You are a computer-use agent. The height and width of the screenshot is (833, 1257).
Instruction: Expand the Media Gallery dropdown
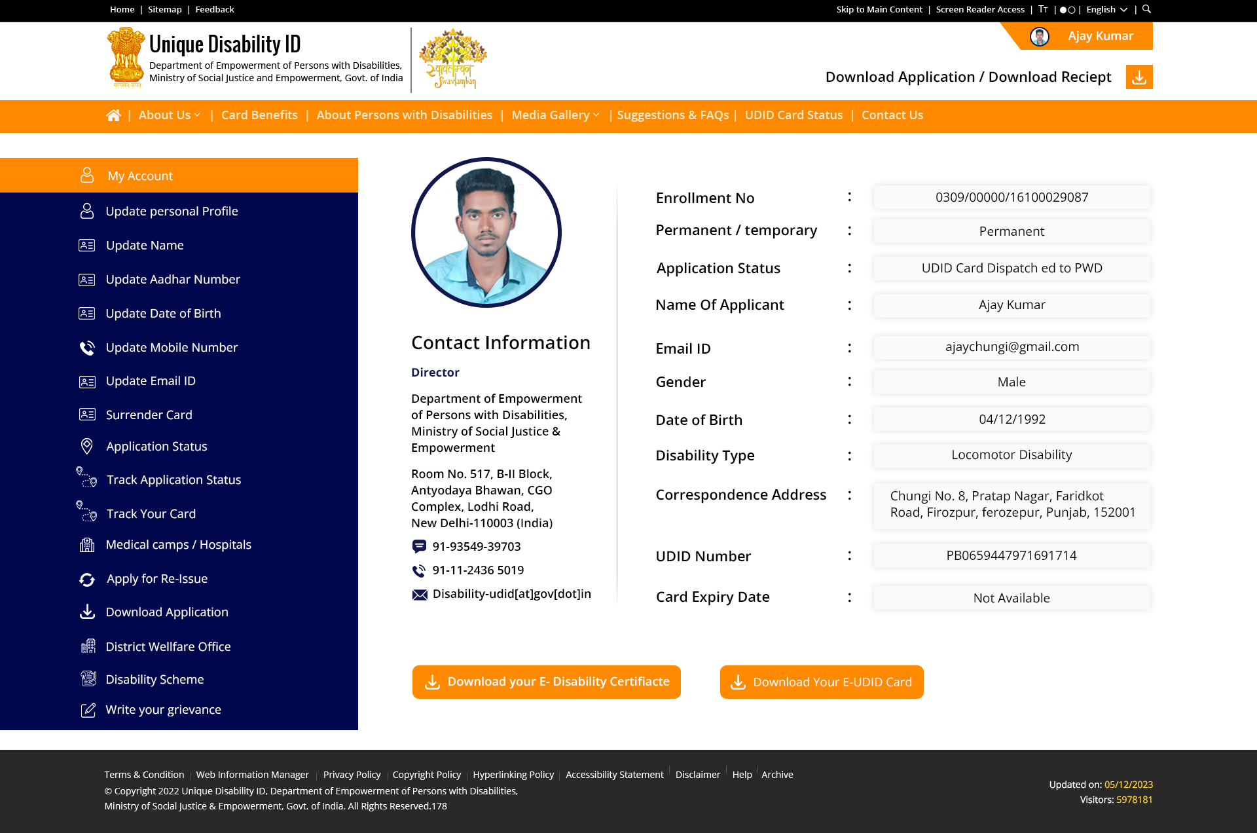555,115
